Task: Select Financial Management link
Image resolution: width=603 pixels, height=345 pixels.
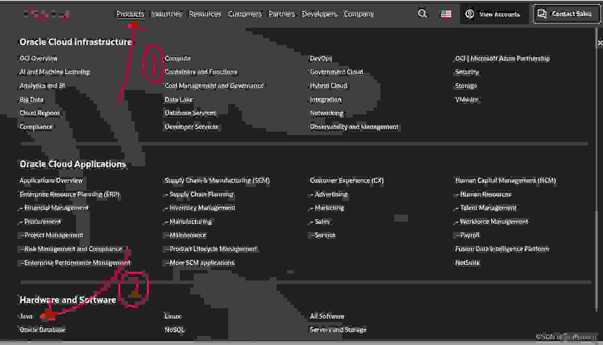Action: pos(54,208)
